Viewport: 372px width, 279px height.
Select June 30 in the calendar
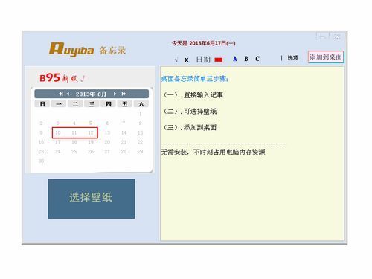click(41, 161)
